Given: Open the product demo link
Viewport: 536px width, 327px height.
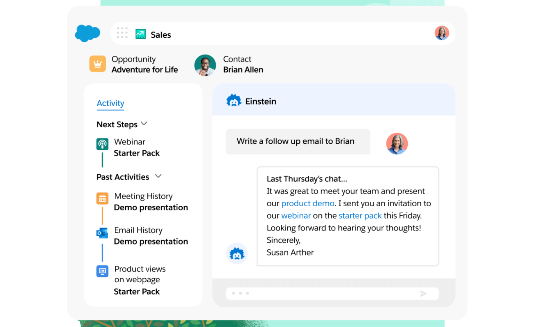Looking at the screenshot, I should pyautogui.click(x=308, y=203).
